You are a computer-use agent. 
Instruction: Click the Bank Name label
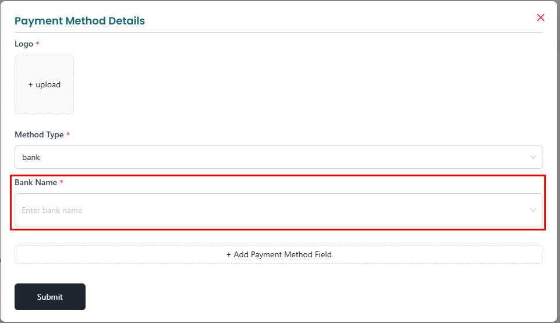pos(36,182)
